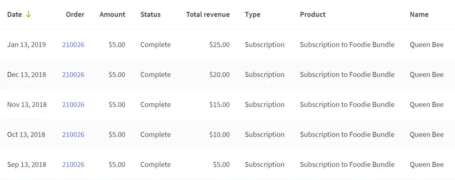This screenshot has width=455, height=180.
Task: Click the $10.00 total revenue cell
Action: pyautogui.click(x=220, y=135)
